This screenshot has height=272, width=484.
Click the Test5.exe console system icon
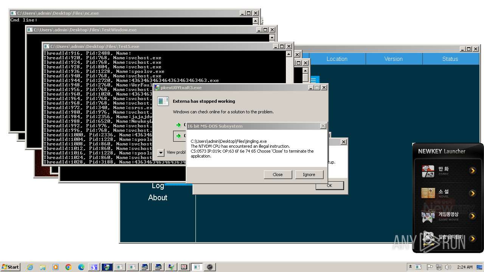(x=46, y=46)
